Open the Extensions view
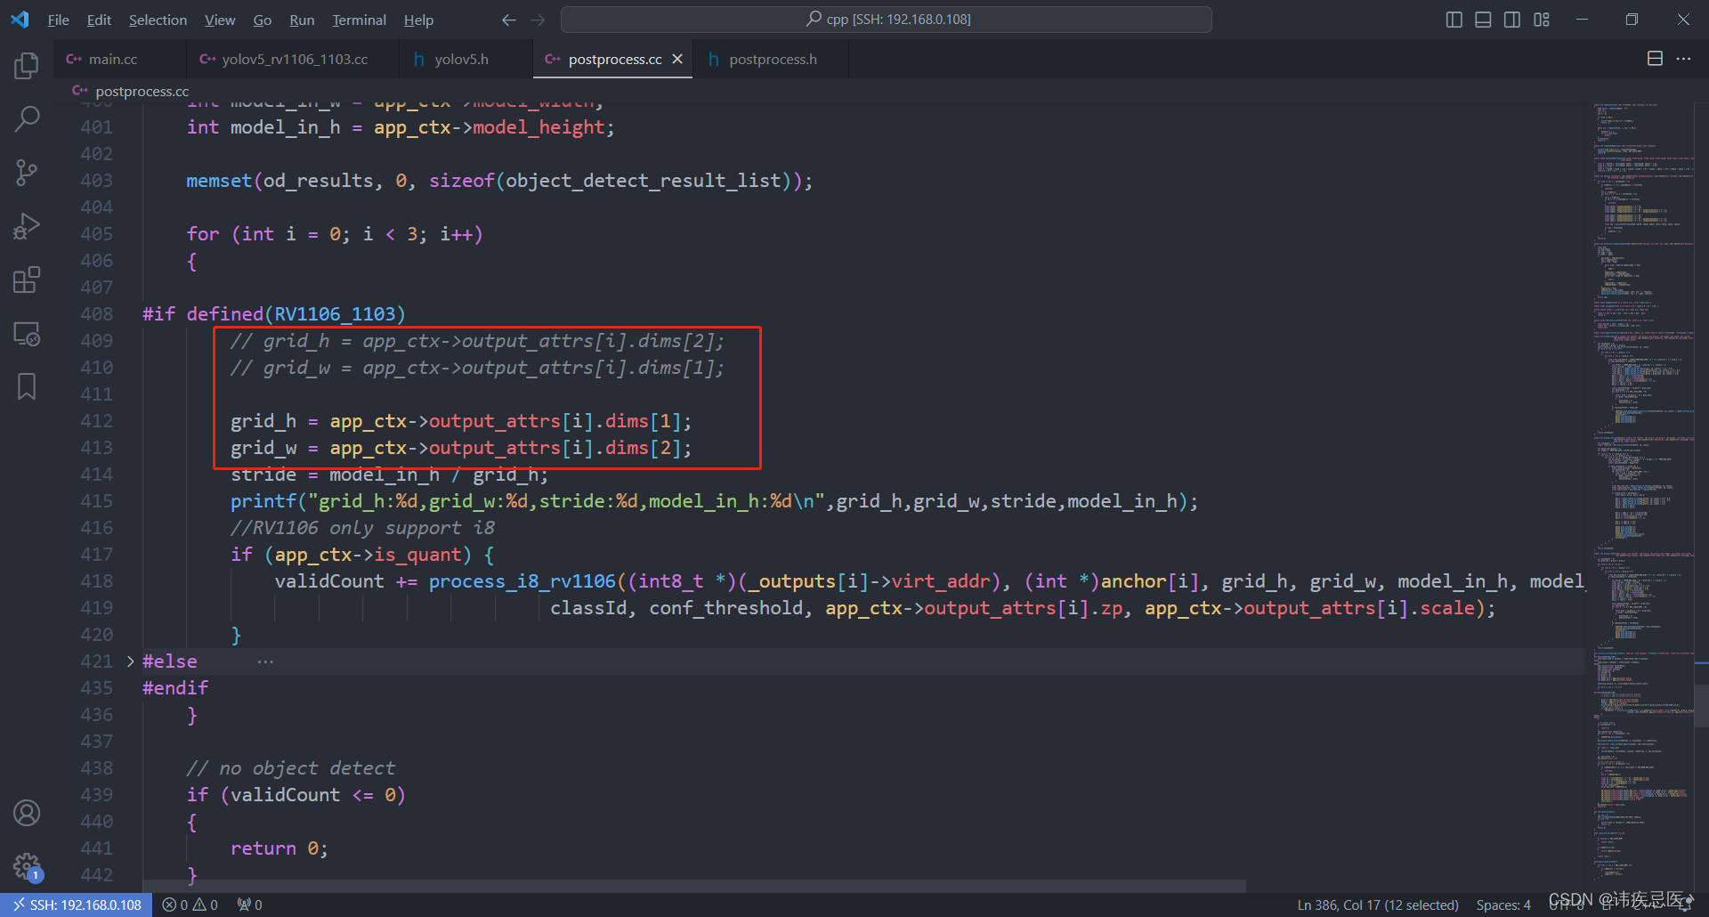 pos(27,280)
